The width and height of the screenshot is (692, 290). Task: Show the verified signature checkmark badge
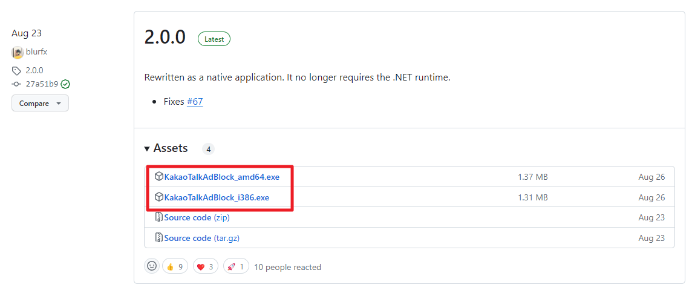(66, 84)
